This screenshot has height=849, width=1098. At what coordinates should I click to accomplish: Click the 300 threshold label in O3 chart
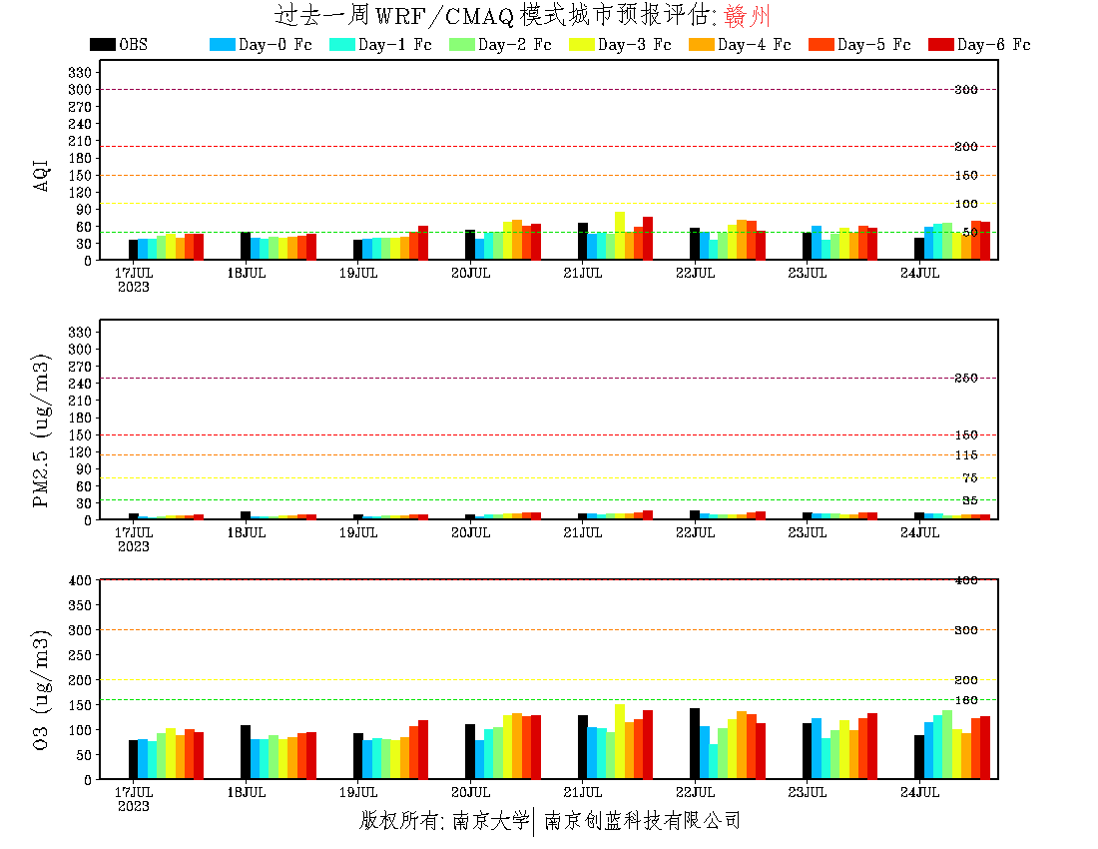966,630
